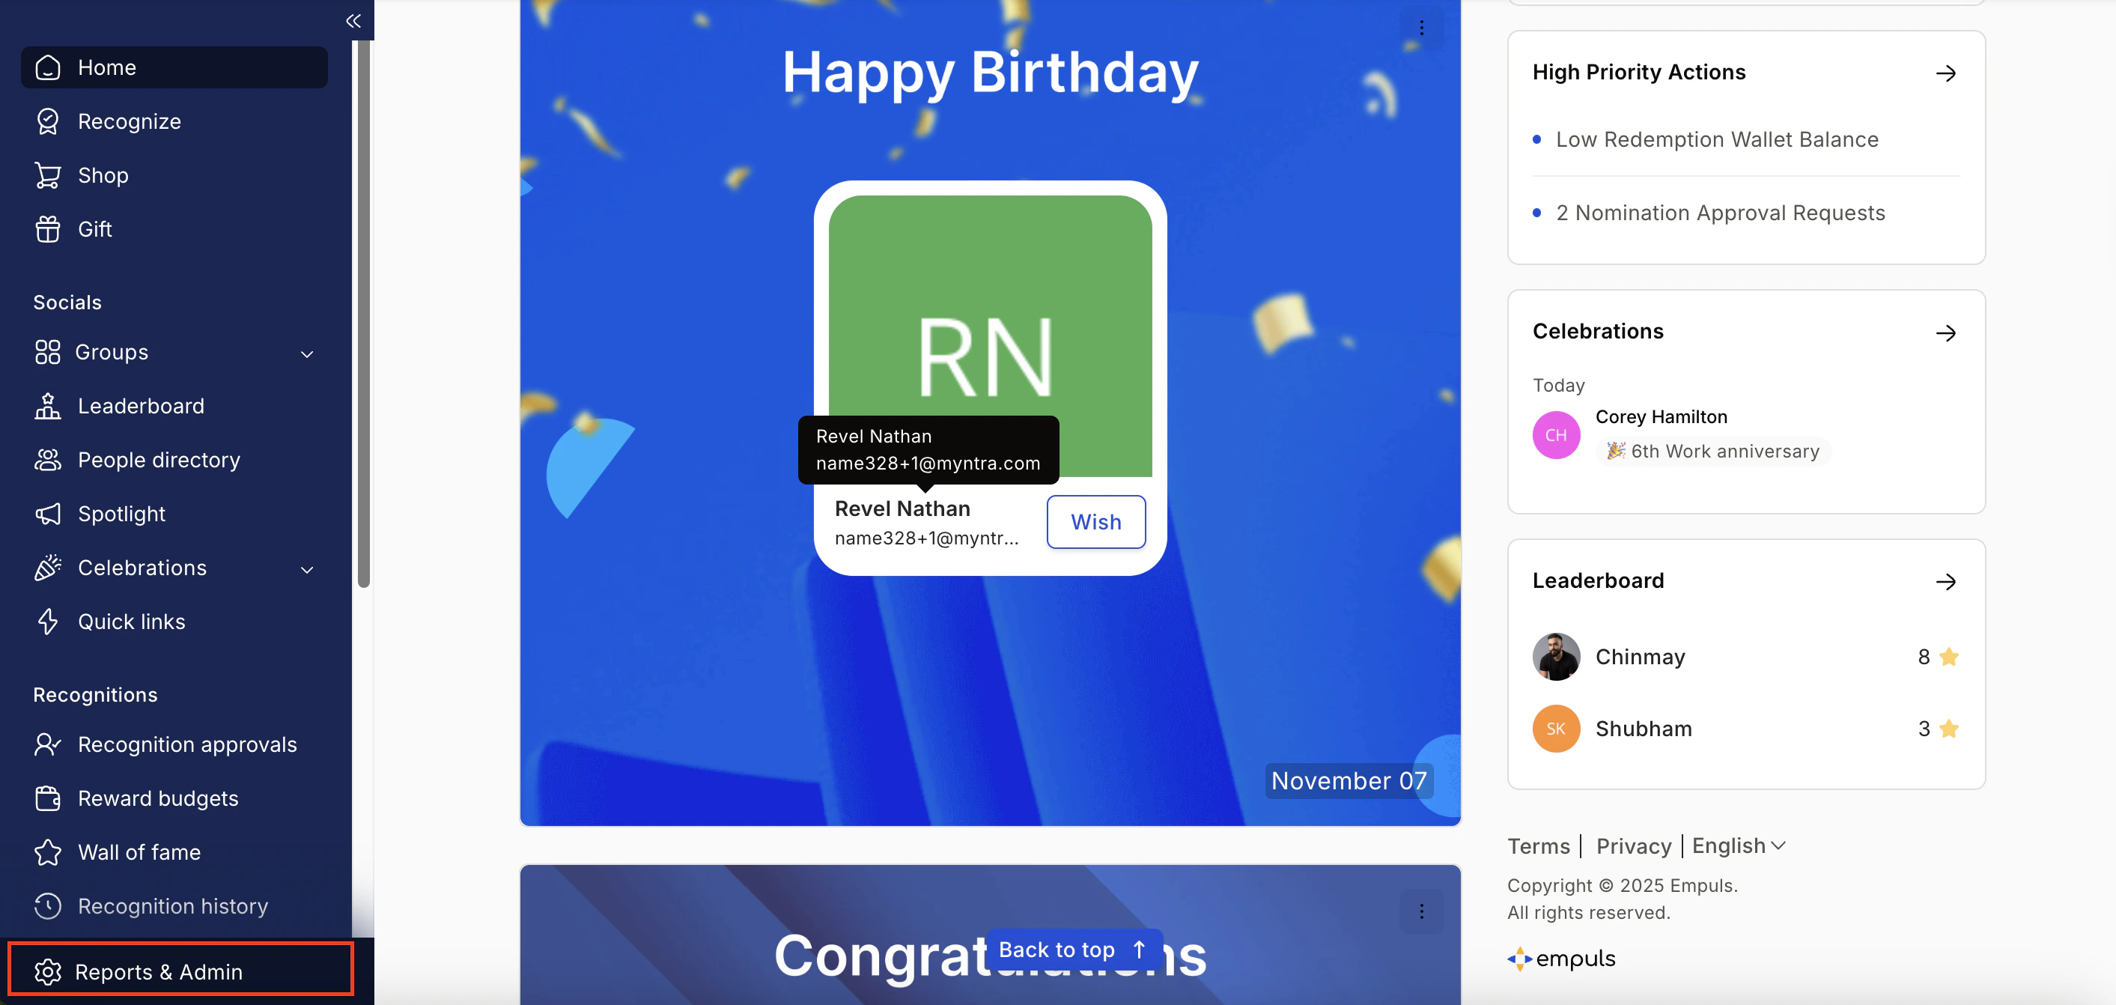Click Chinmay's profile photo in Leaderboard
This screenshot has height=1005, width=2116.
point(1556,657)
